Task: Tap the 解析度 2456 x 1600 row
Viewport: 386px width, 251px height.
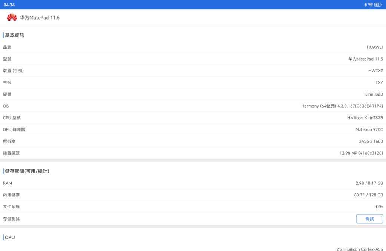Action: pos(193,141)
